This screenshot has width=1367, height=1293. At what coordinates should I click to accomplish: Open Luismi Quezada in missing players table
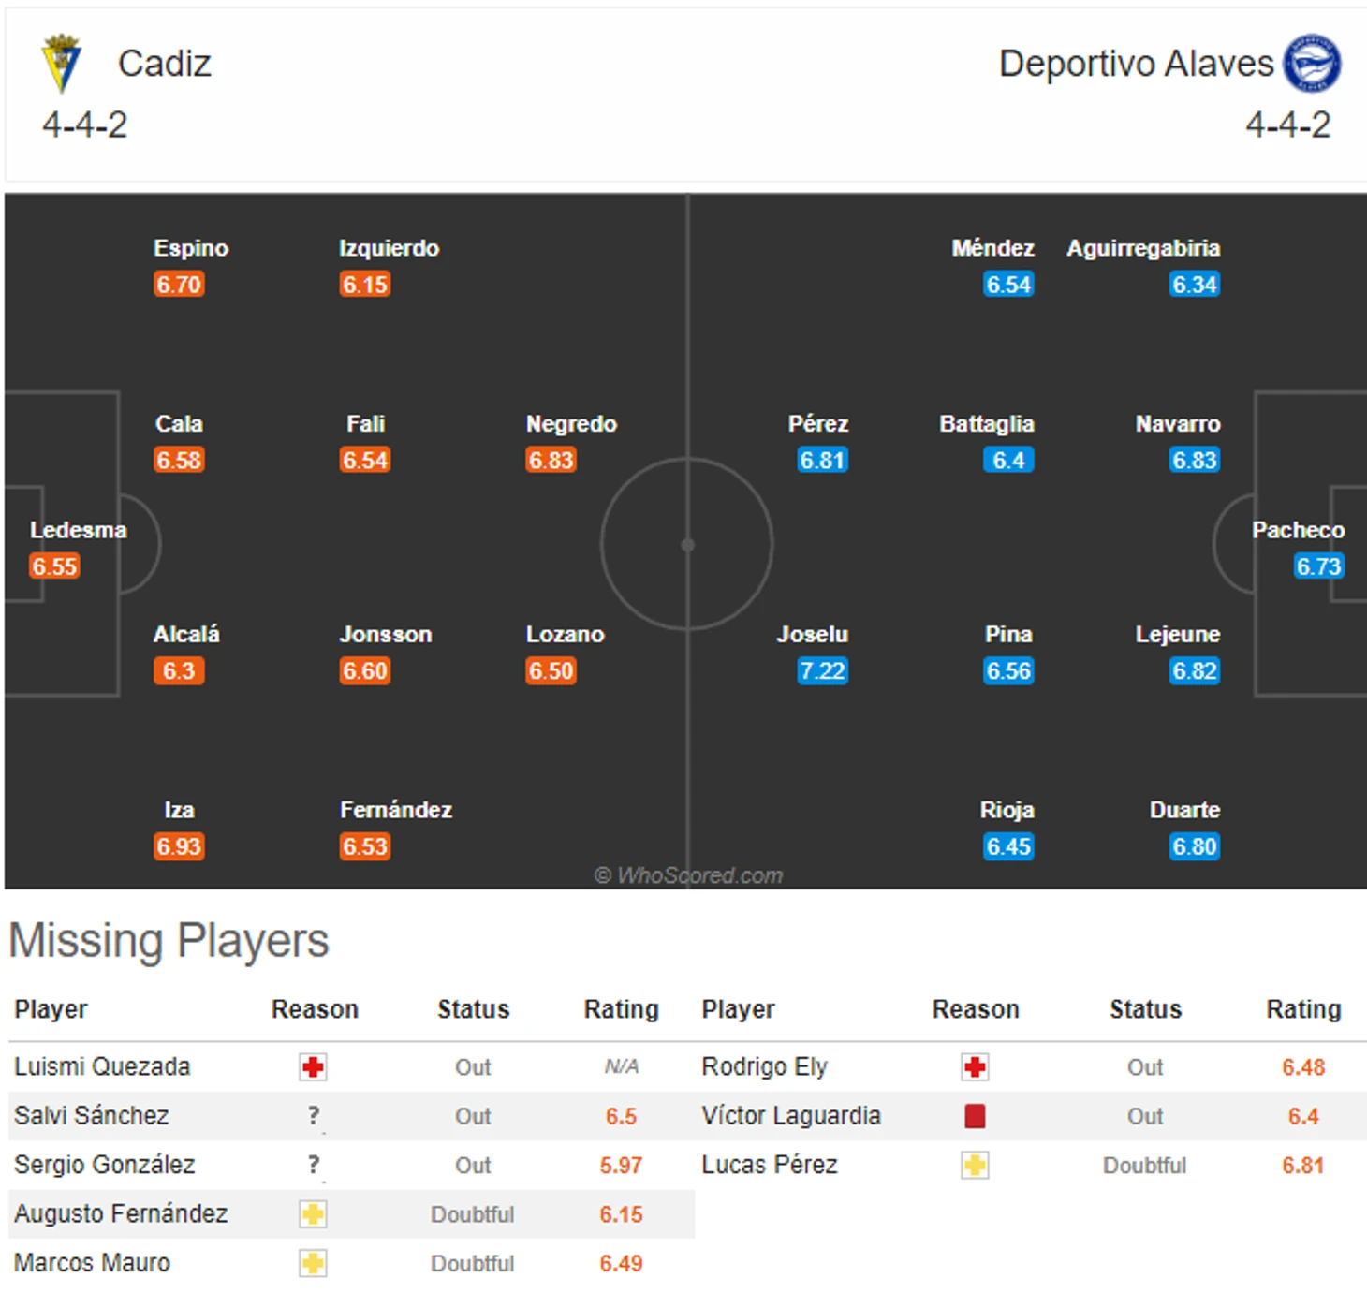click(102, 1066)
